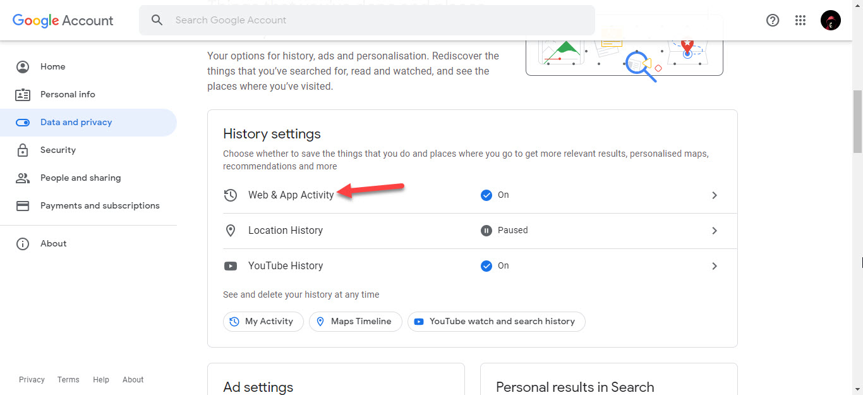
Task: Expand Web & App Activity chevron
Action: pos(715,195)
